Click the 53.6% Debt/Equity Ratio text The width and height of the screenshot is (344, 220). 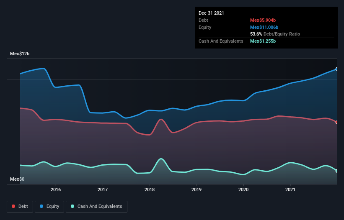275,34
